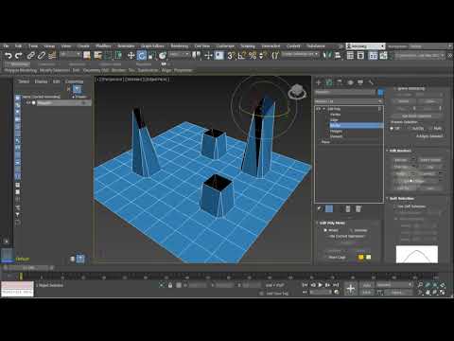Enable the Use Soft Selection checkbox
454x341 pixels.
tap(394, 206)
